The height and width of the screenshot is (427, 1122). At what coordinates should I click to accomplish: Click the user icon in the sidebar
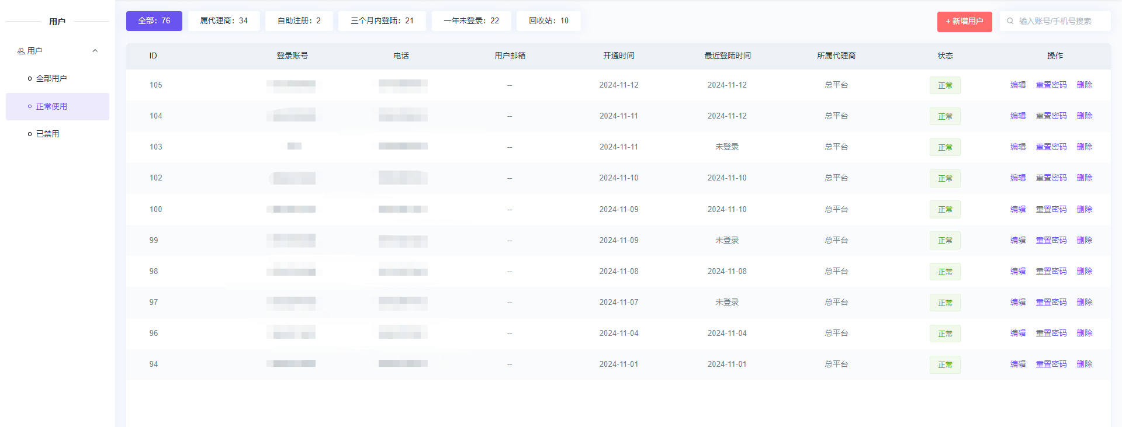click(21, 51)
